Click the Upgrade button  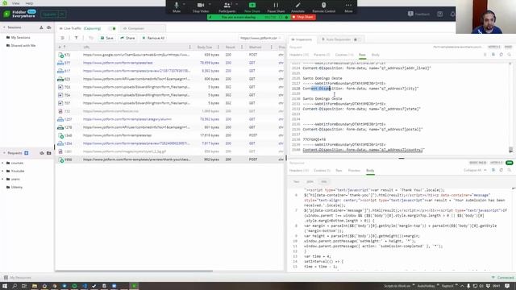pos(49,14)
